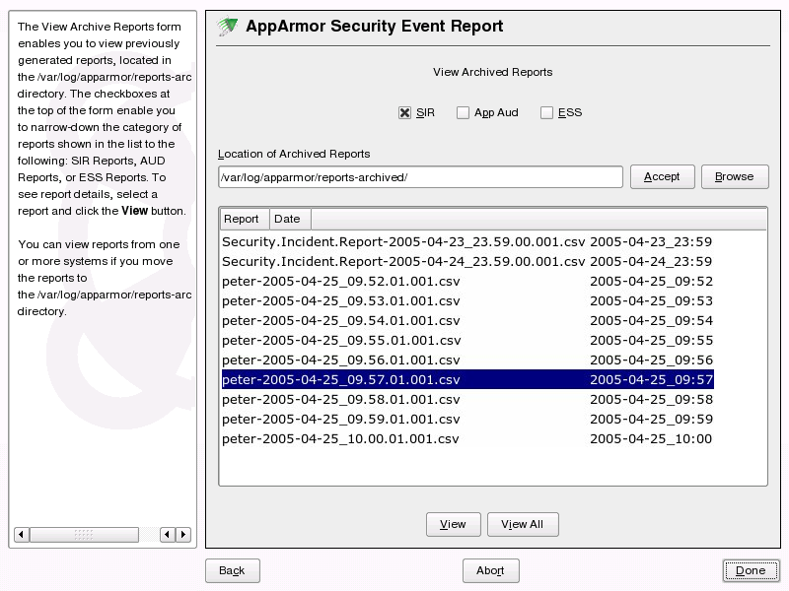Go Back to the previous form

pos(232,570)
